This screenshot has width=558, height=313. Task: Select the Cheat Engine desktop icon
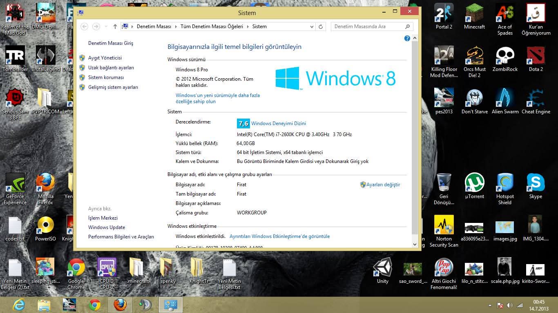[536, 101]
